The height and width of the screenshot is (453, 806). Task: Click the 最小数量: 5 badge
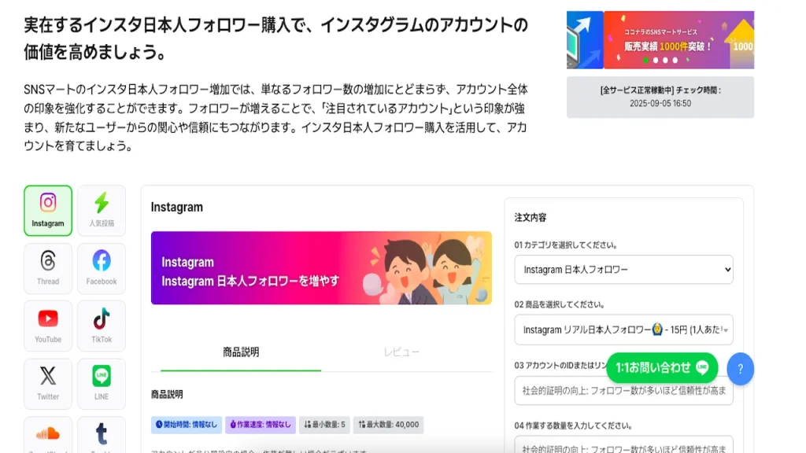(x=324, y=425)
